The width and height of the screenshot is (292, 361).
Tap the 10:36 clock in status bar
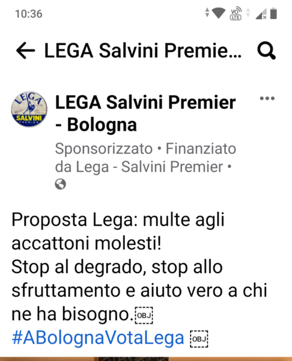29,14
